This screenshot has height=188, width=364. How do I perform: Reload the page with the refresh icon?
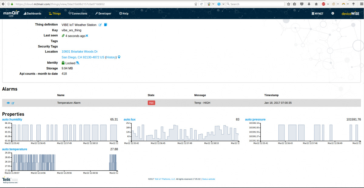coord(201,4)
